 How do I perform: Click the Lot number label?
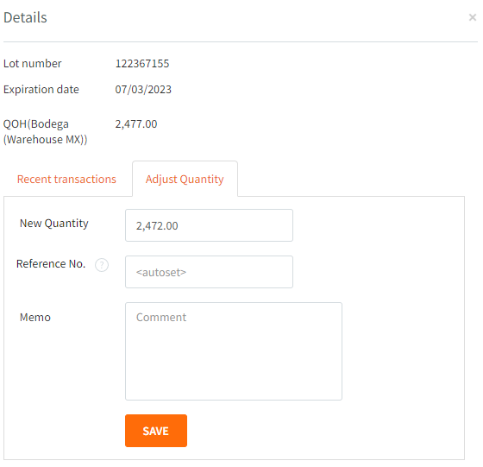pyautogui.click(x=33, y=64)
